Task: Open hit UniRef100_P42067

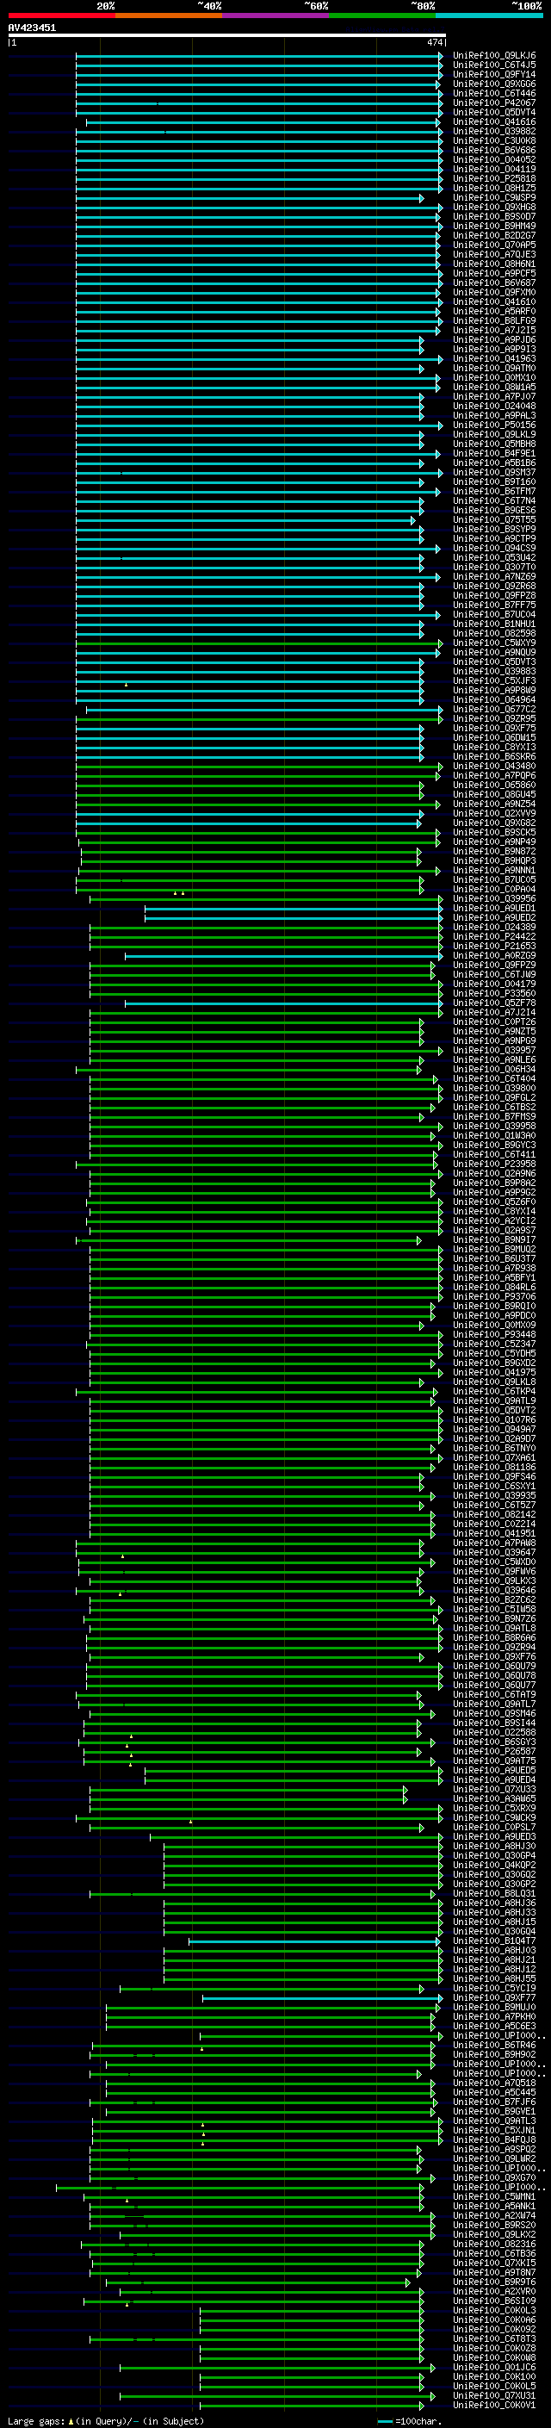Action: coord(494,102)
